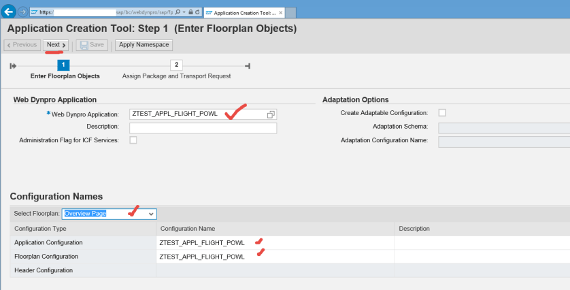The width and height of the screenshot is (570, 290).
Task: Click the search magnifier in address bar
Action: [178, 12]
